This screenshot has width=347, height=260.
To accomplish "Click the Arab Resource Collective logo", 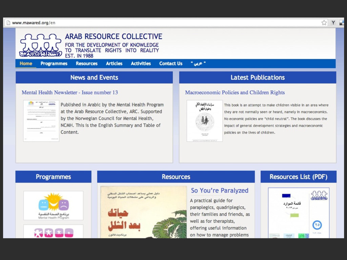I will click(x=41, y=45).
